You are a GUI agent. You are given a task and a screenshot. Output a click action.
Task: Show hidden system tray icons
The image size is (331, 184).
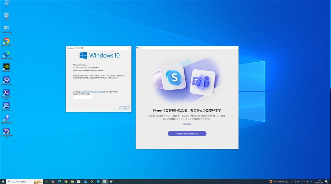[x=292, y=181]
